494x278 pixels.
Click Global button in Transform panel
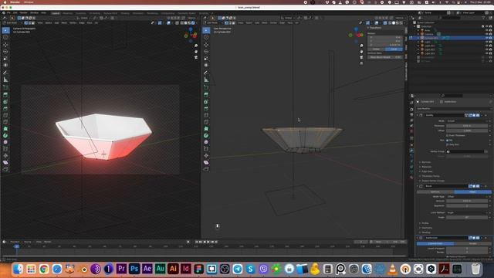click(376, 49)
